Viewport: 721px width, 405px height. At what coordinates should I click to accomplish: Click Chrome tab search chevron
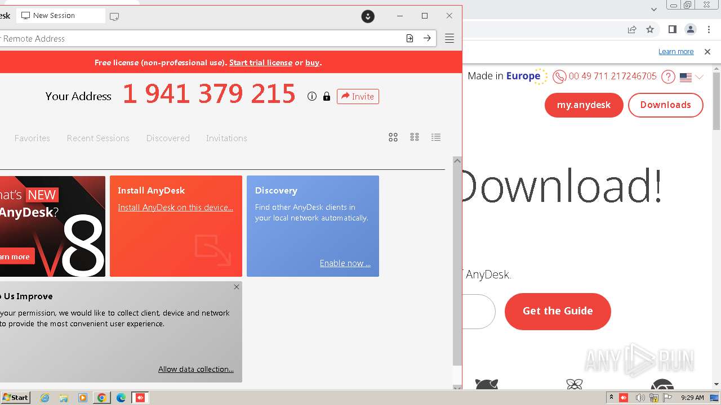click(x=654, y=9)
